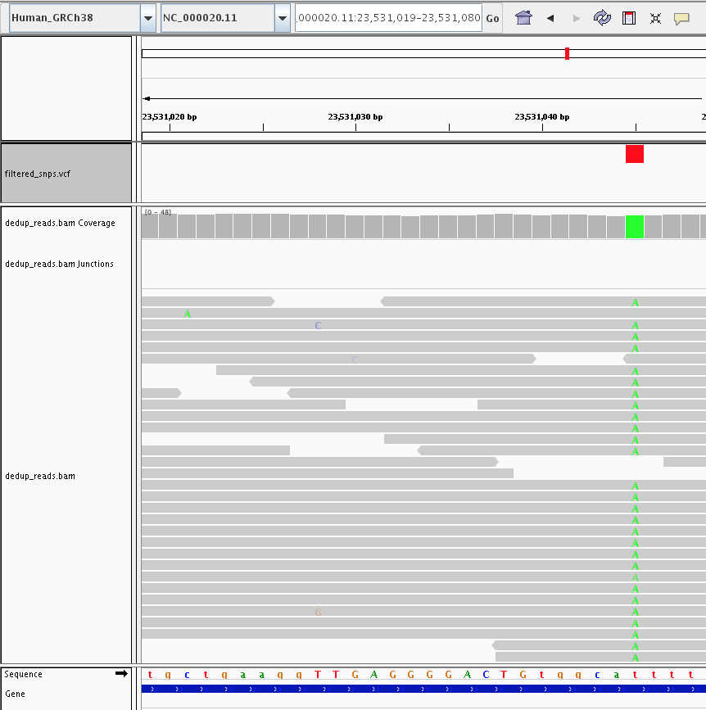Open the NC_000020.11 chromosome dropdown
Viewport: 706px width, 710px height.
pyautogui.click(x=283, y=18)
